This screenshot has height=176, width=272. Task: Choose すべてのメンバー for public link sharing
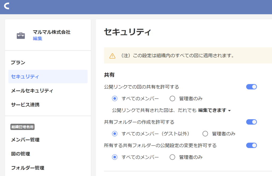pyautogui.click(x=115, y=99)
